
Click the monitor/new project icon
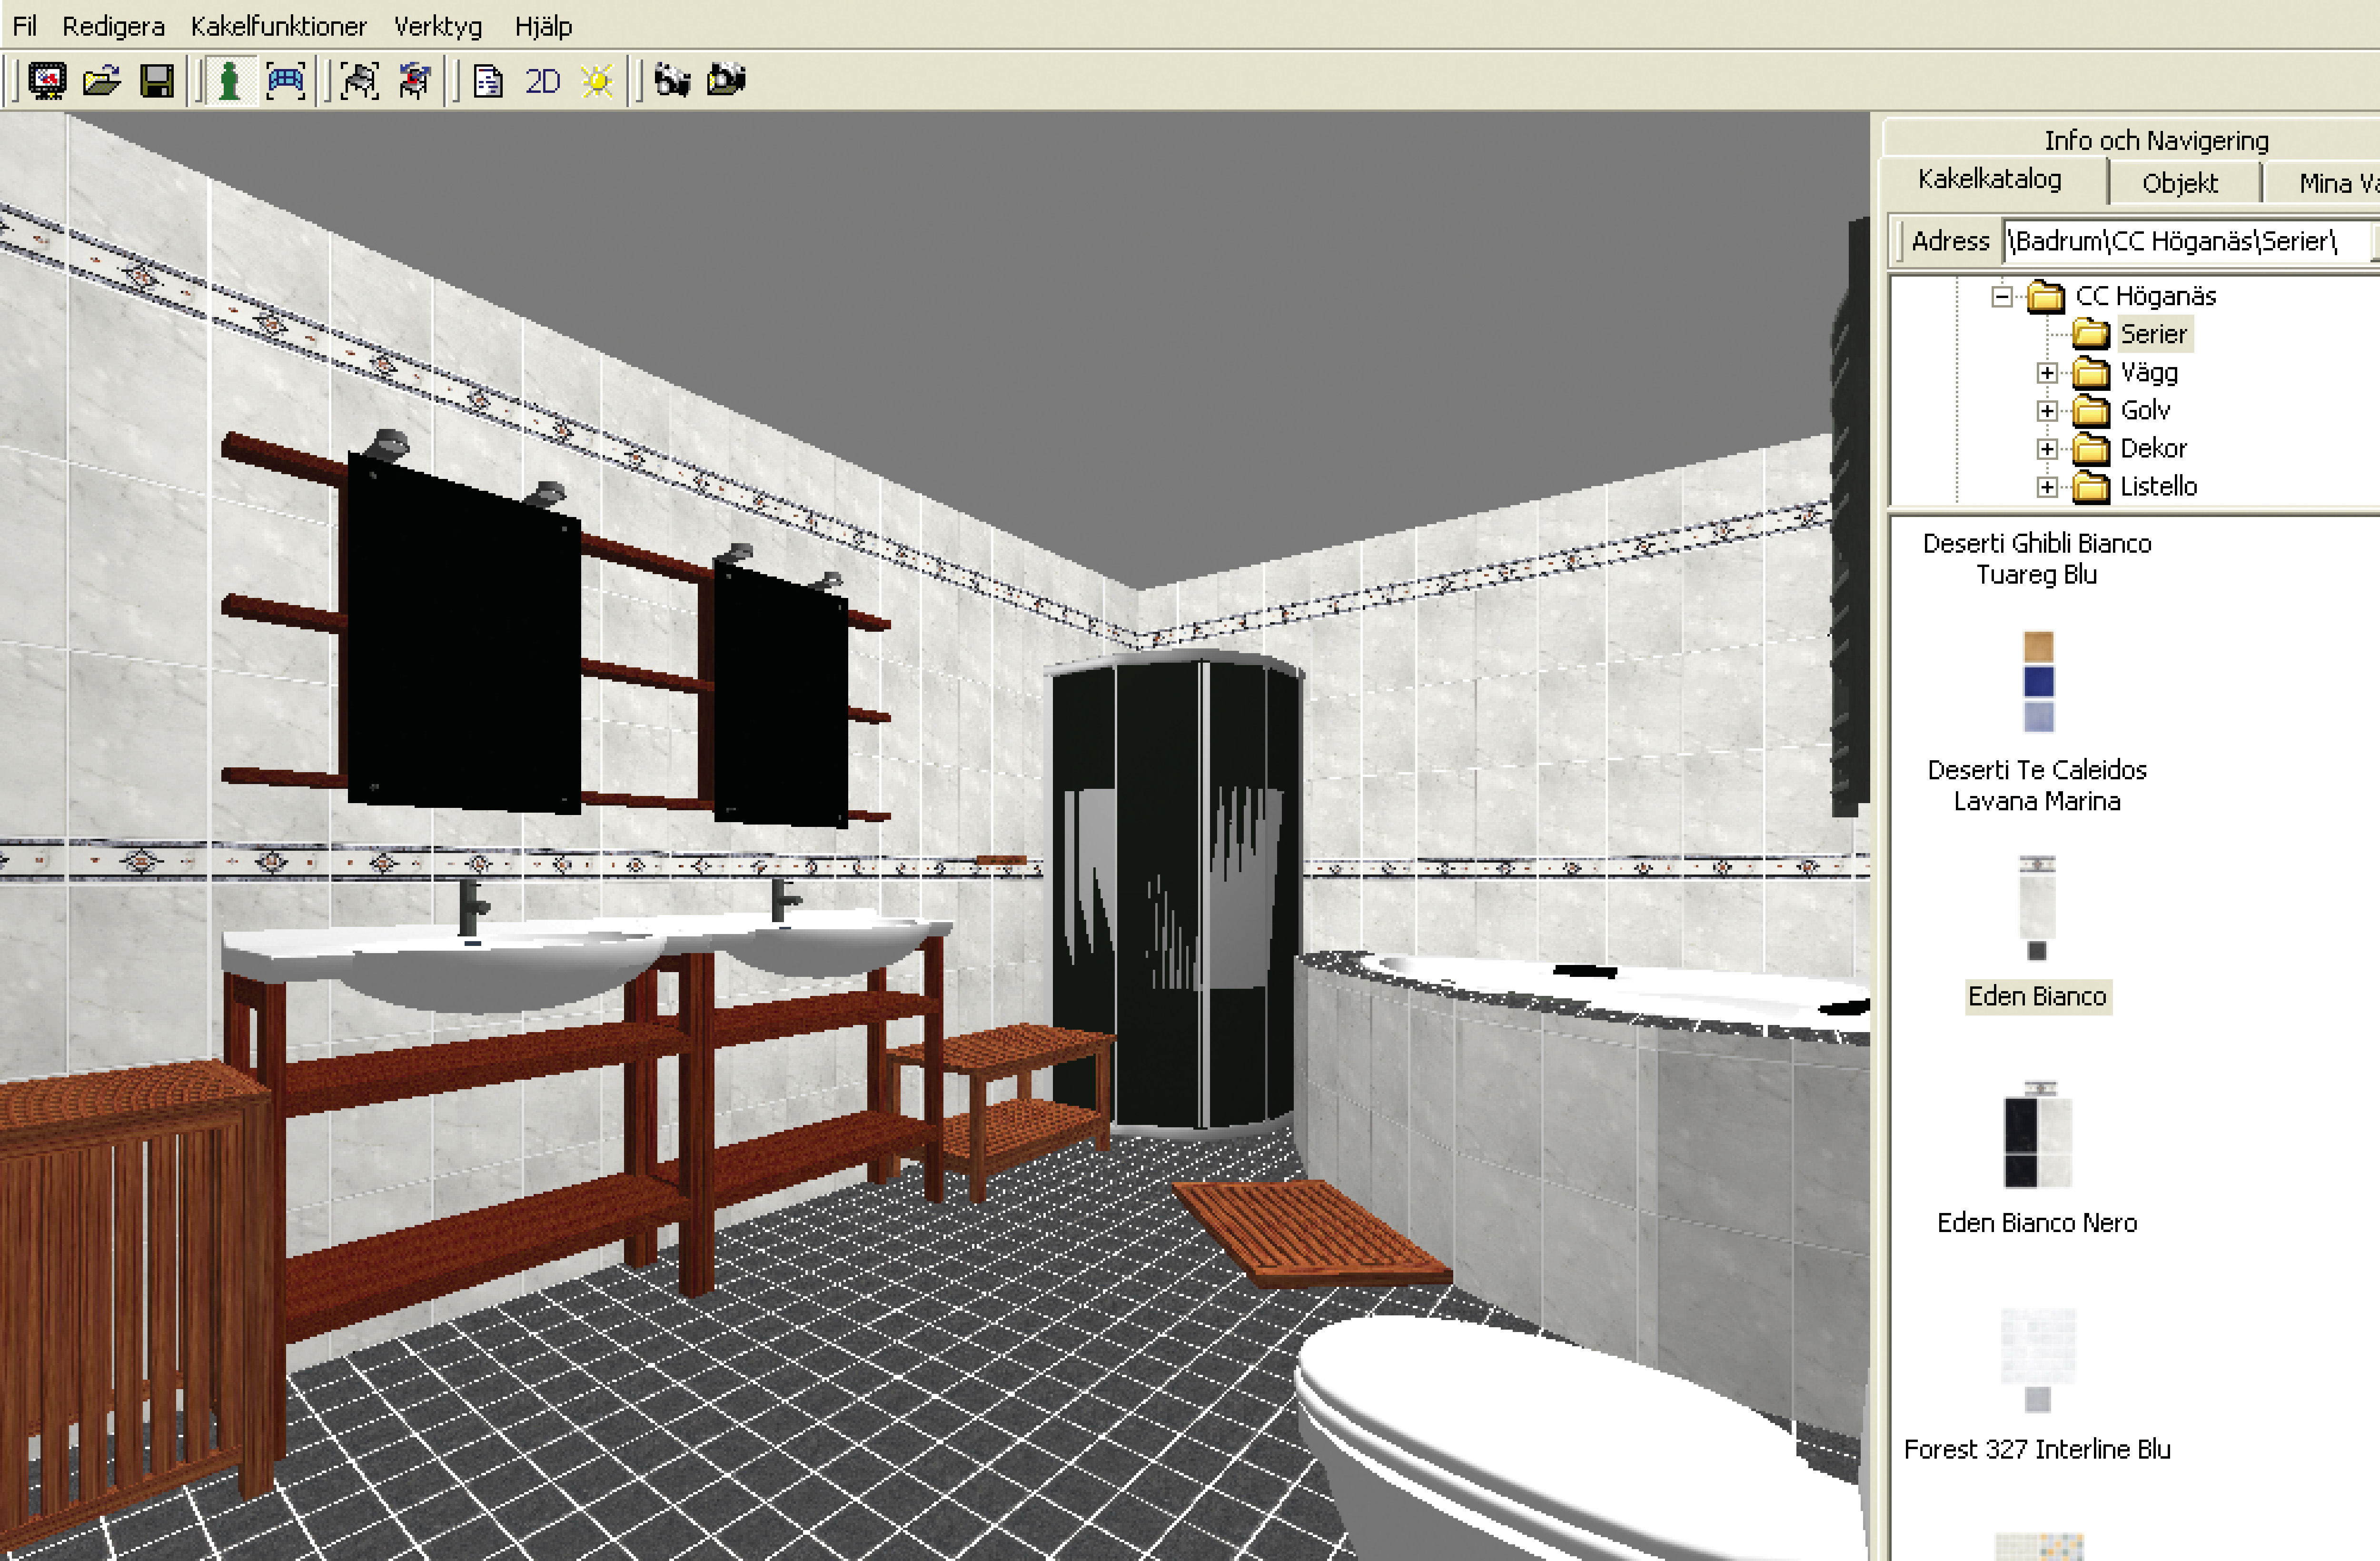point(46,81)
